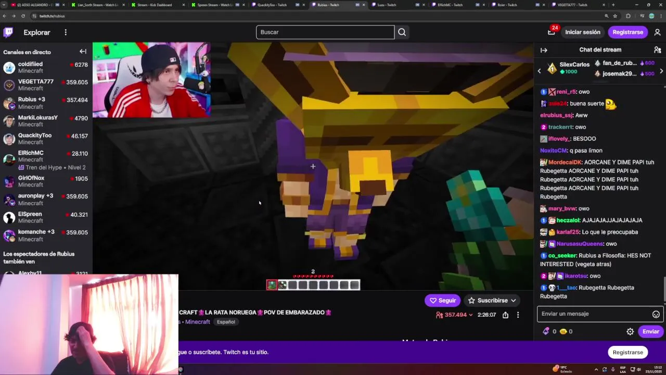
Task: Open emoji picker in chat message box
Action: coord(656,314)
